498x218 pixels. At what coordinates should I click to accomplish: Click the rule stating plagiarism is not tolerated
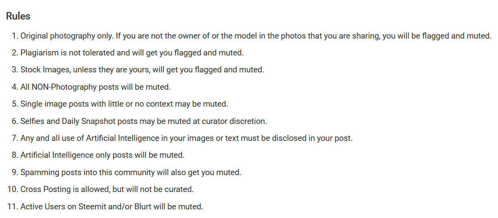(x=132, y=53)
